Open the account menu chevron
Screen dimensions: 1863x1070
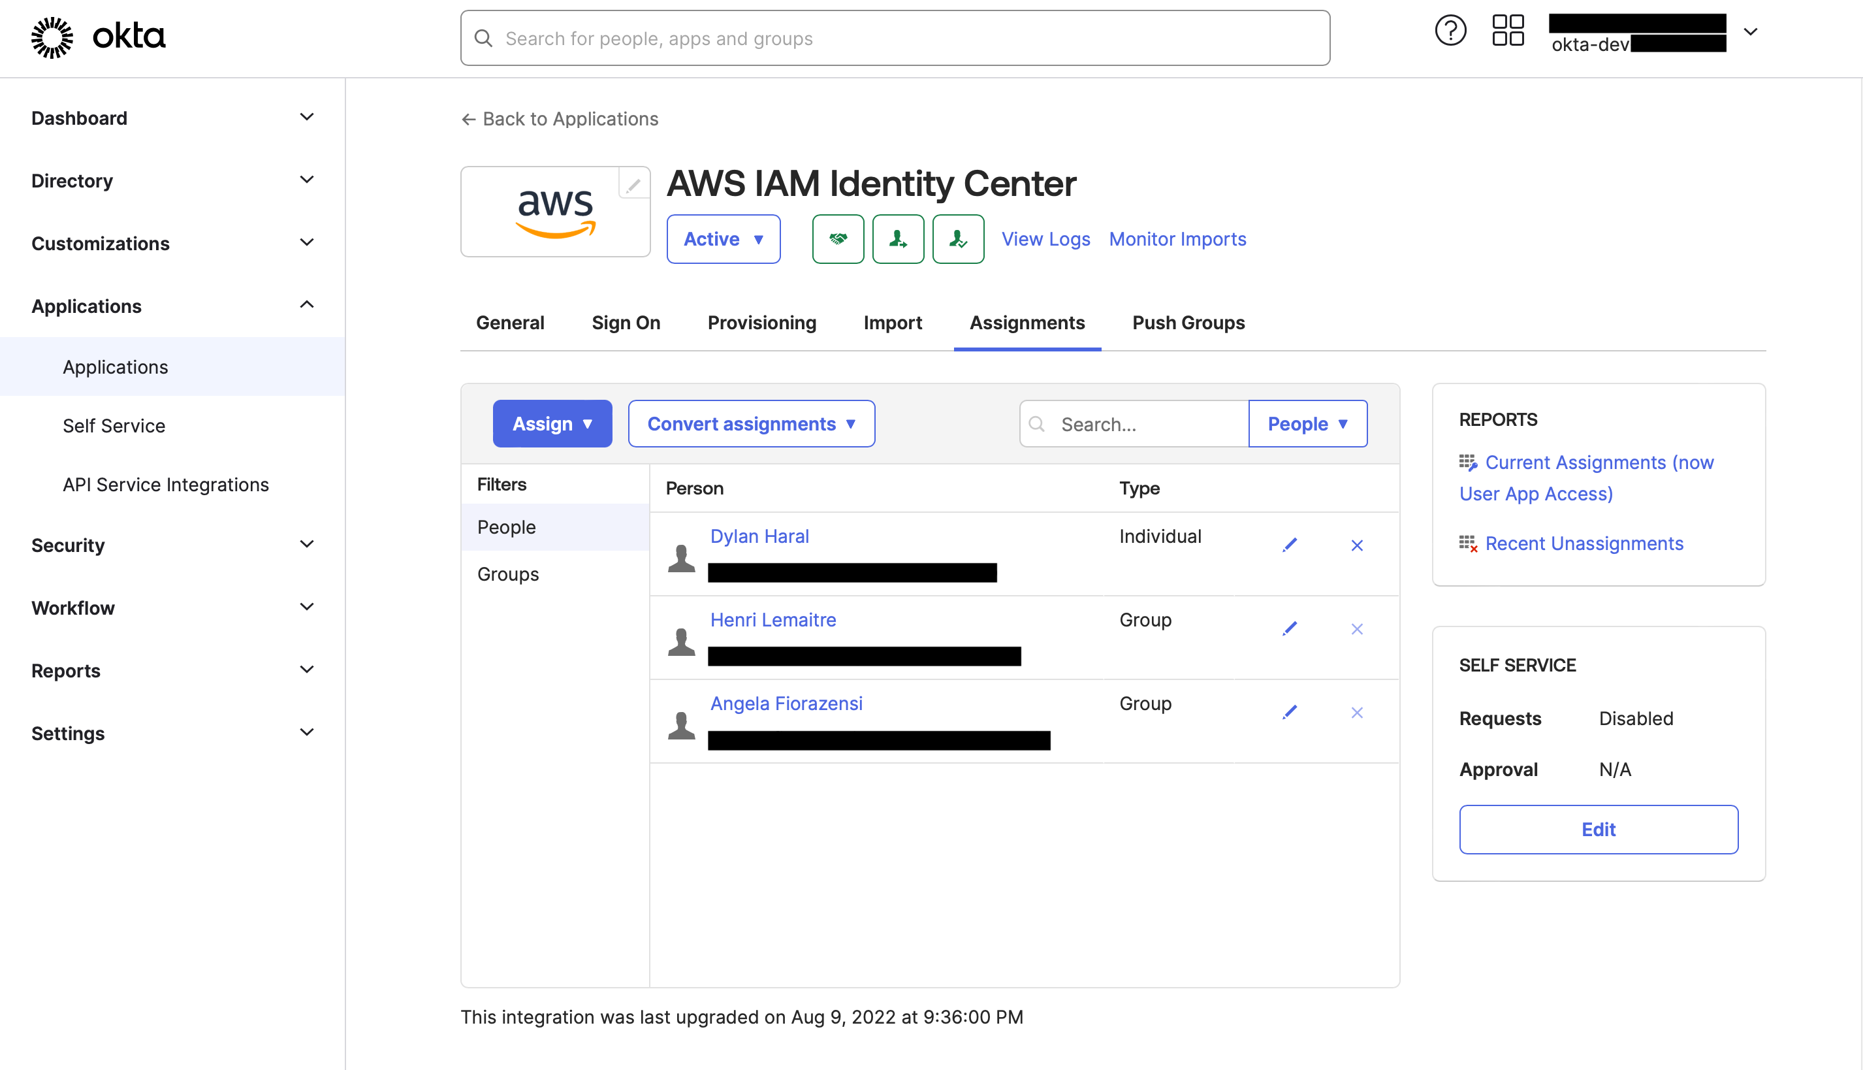click(1751, 33)
